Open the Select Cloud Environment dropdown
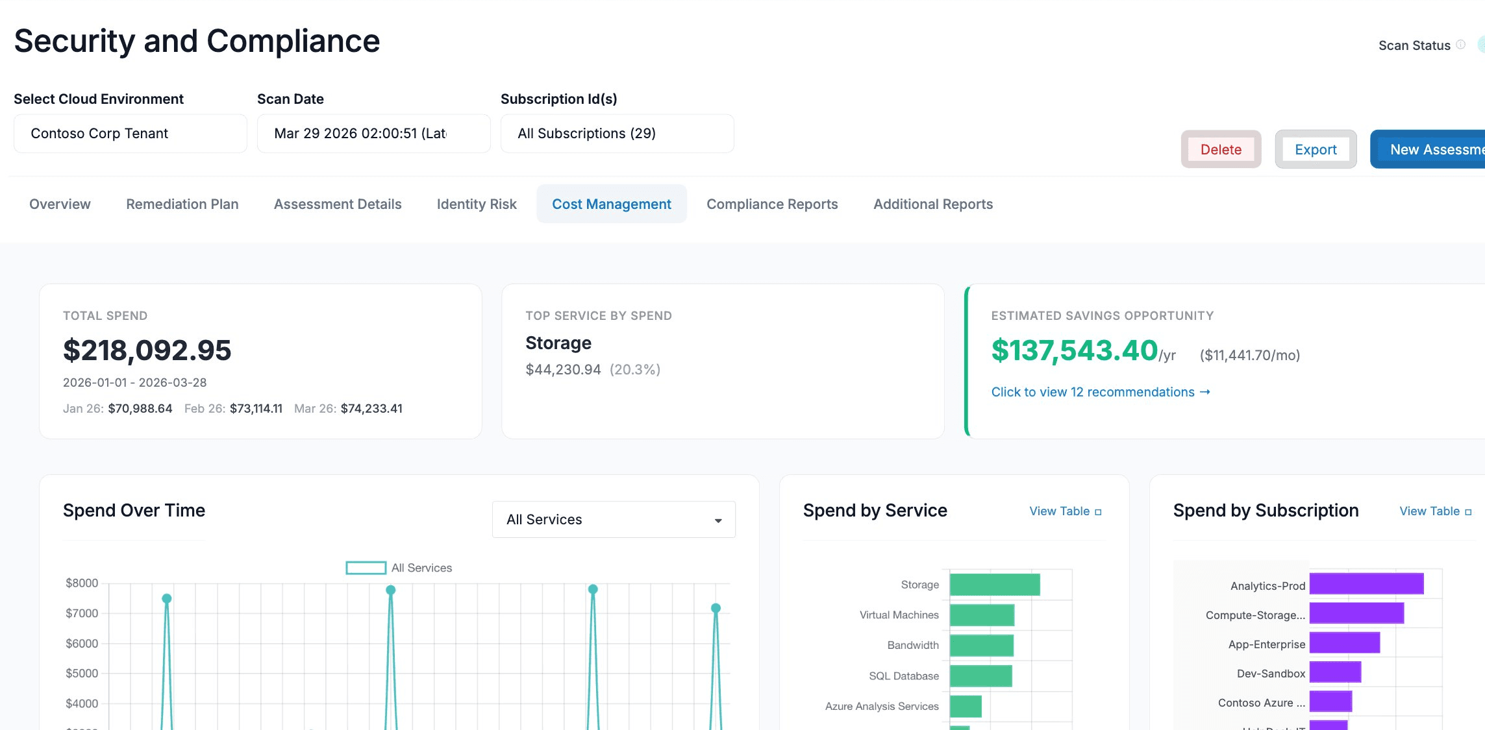 130,133
